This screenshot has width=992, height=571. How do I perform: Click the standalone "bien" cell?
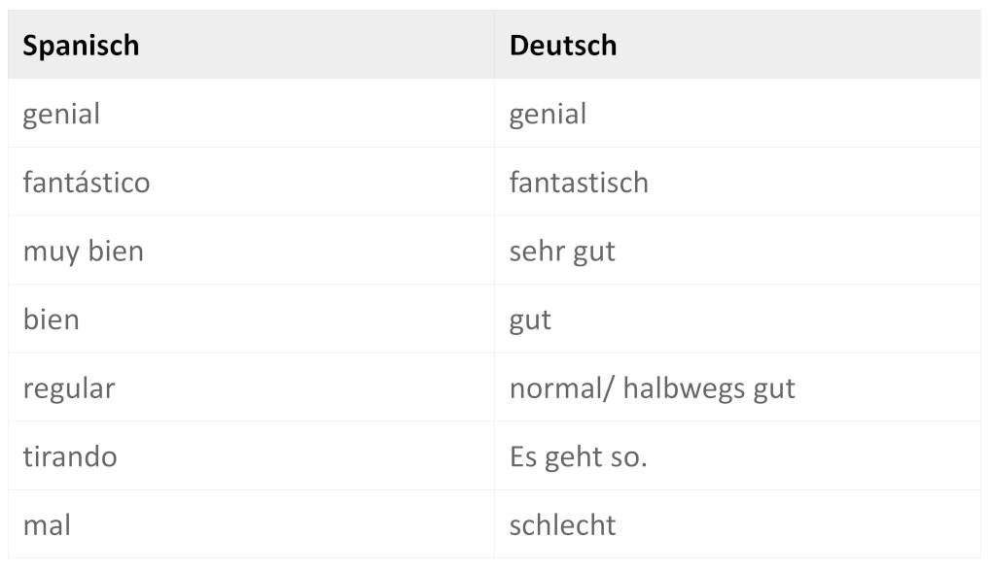tap(51, 319)
